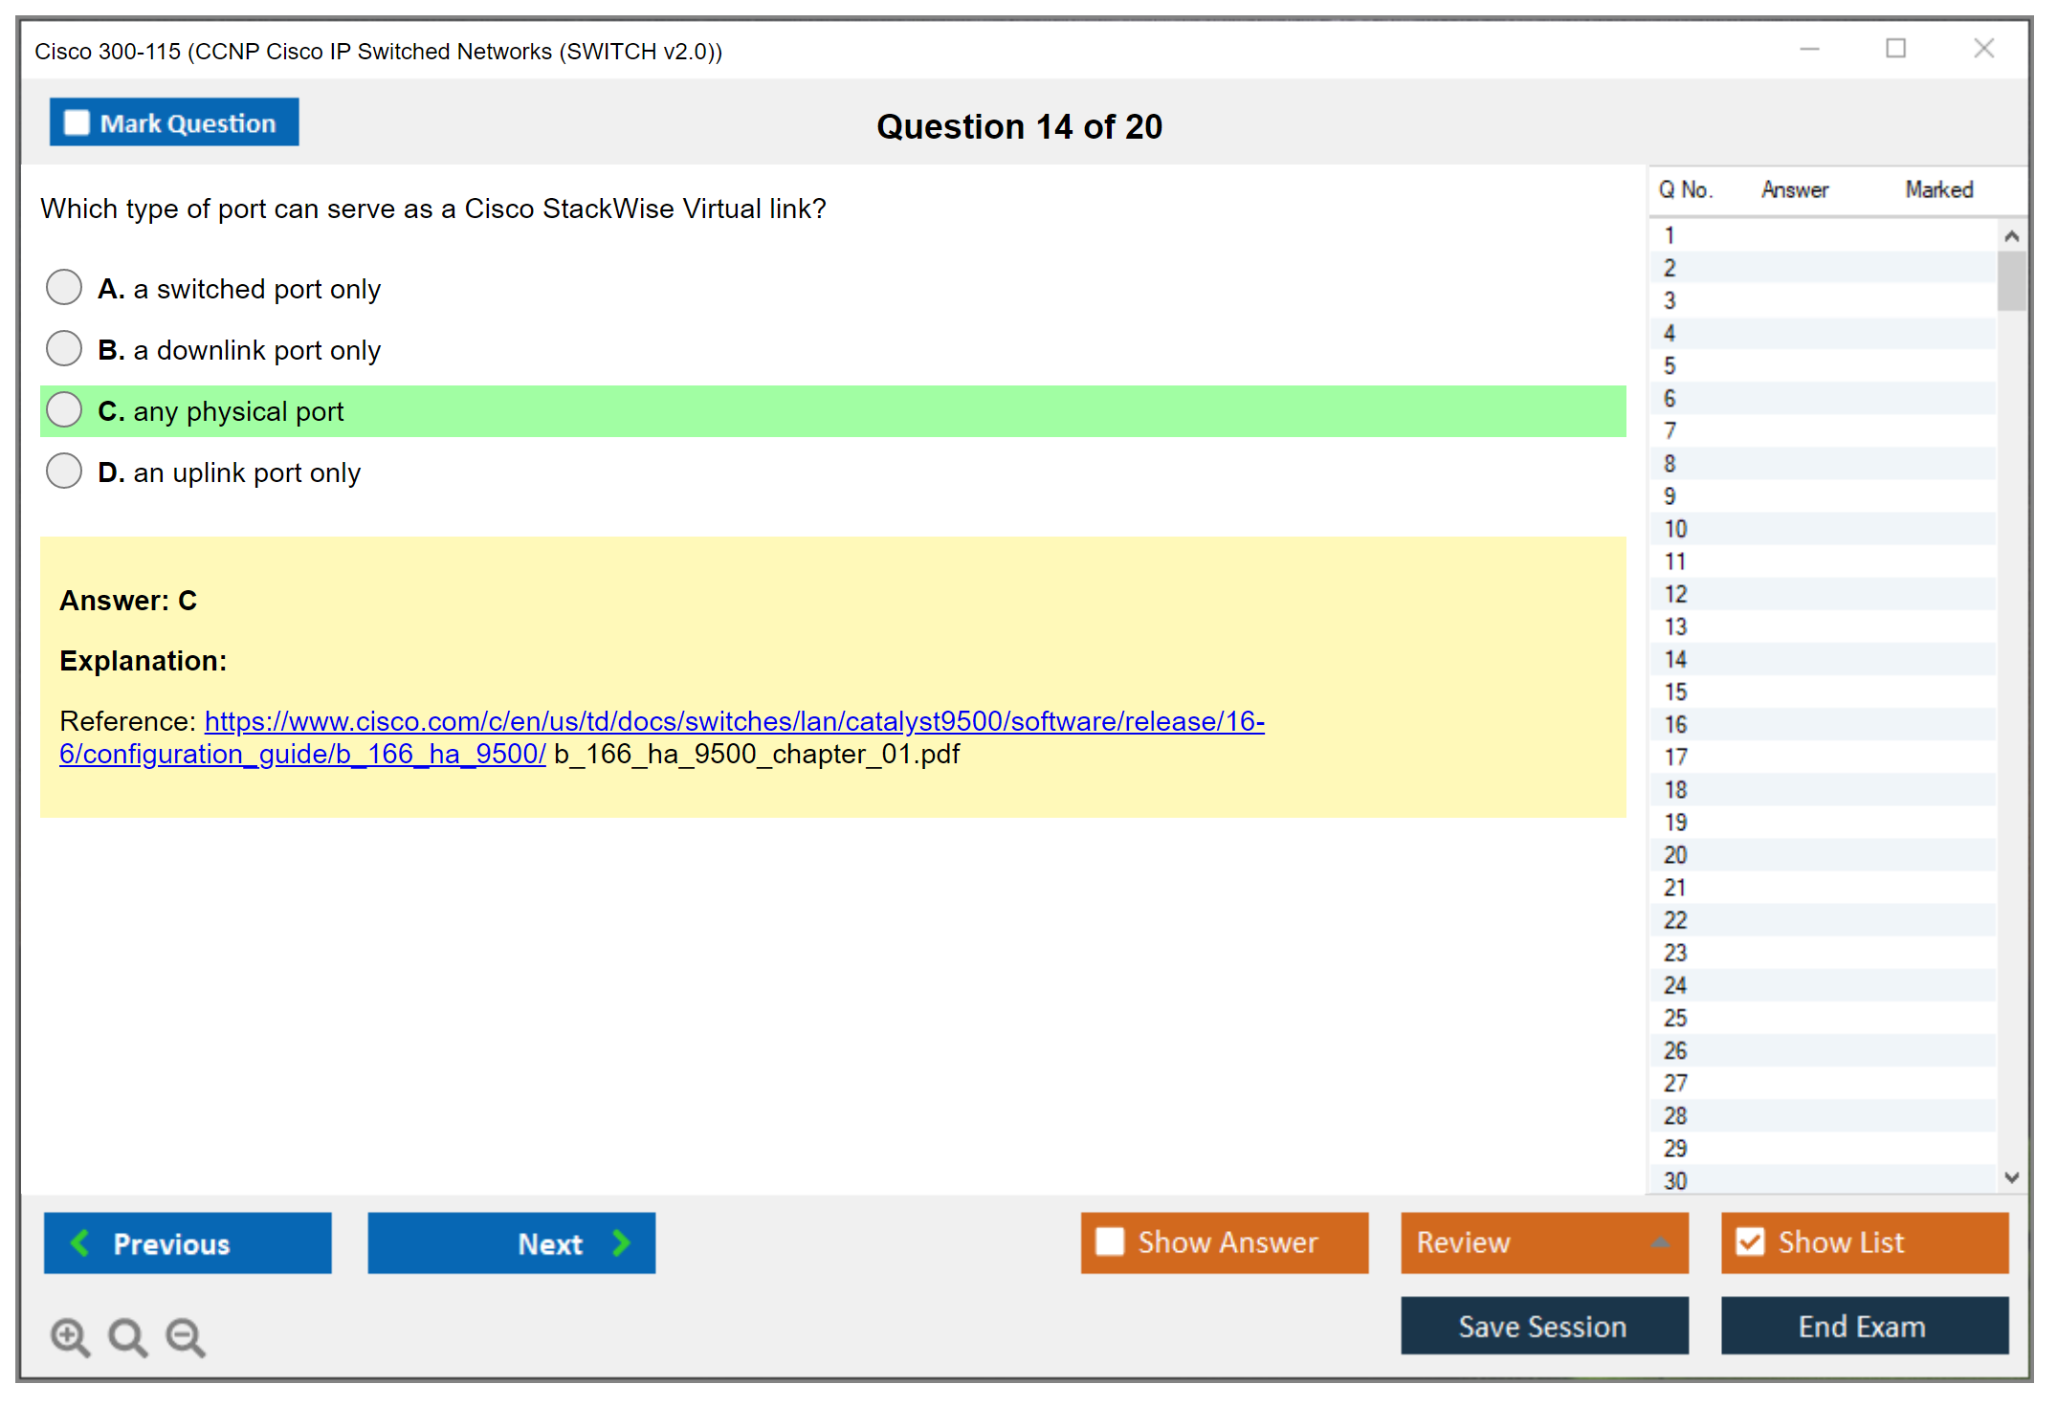This screenshot has width=2057, height=1406.
Task: Toggle the Mark Question checkbox
Action: pos(77,123)
